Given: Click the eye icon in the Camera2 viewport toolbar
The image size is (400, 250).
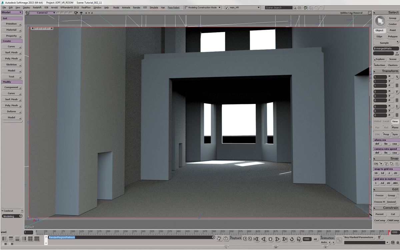Looking at the screenshot, I should 81,13.
